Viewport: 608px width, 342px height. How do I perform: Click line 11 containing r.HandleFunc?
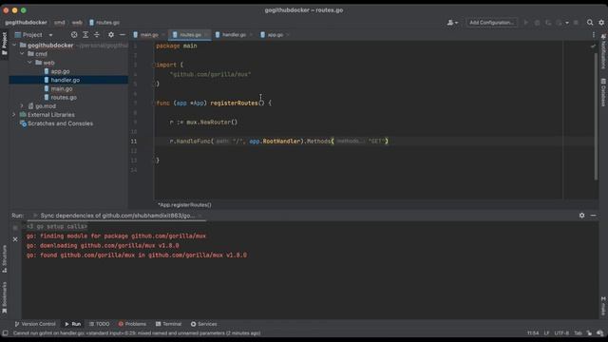279,142
